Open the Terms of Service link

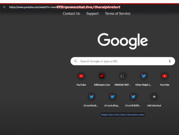click(118, 13)
